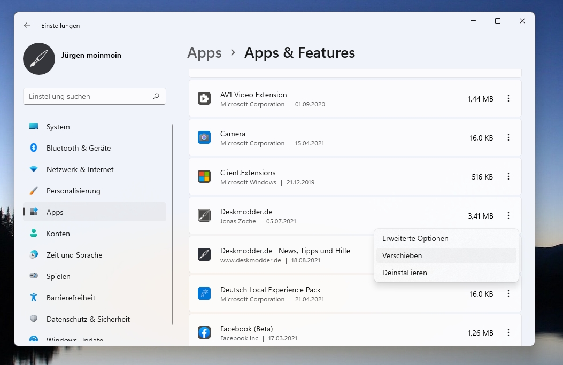Click the Datenschutz shield icon

34,319
